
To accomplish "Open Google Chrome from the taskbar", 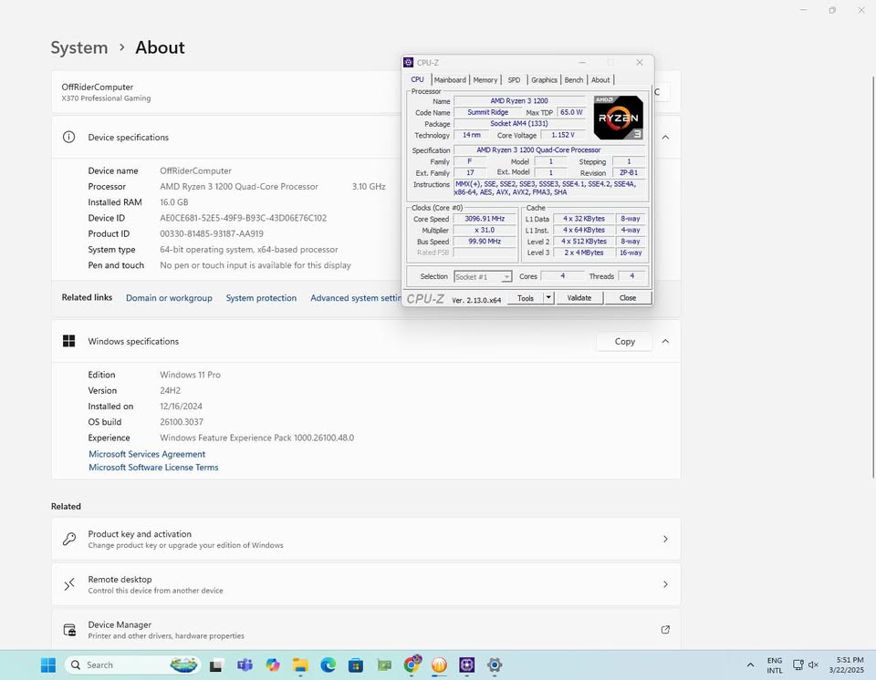I will click(412, 665).
